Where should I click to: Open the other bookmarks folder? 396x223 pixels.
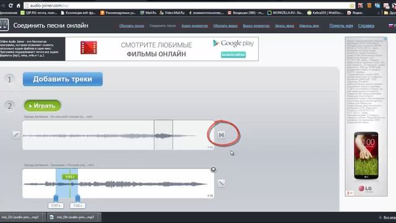point(390,12)
